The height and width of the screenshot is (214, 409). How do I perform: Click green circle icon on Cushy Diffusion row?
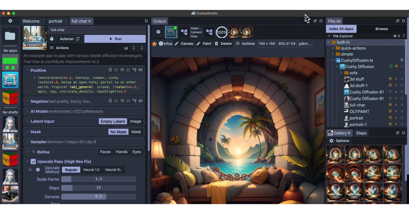click(x=391, y=66)
